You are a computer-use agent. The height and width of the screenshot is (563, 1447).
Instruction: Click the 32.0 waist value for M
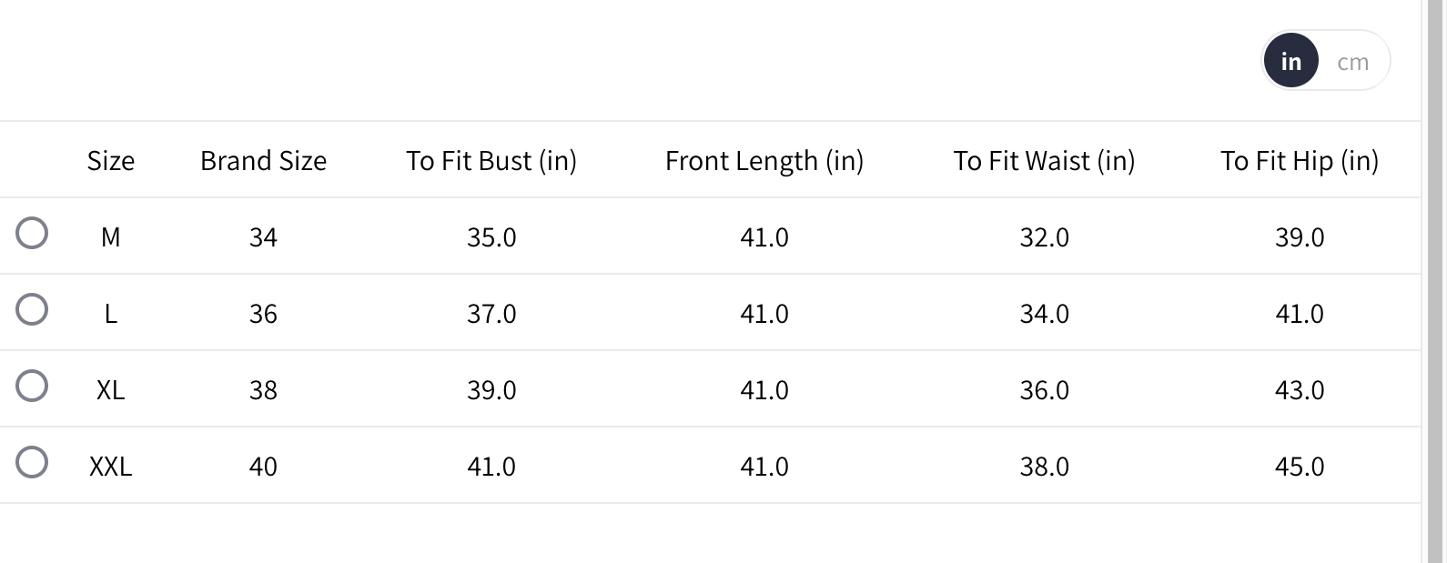1044,237
